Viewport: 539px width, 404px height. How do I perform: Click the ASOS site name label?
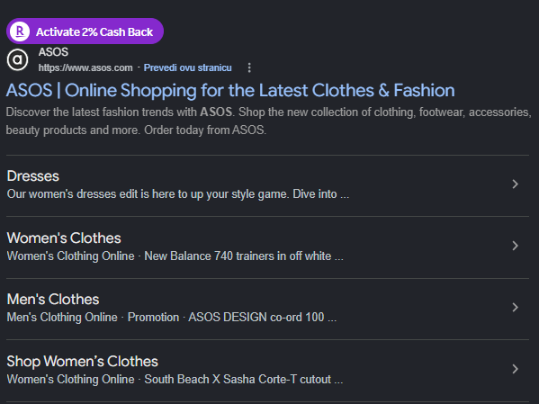tap(53, 52)
